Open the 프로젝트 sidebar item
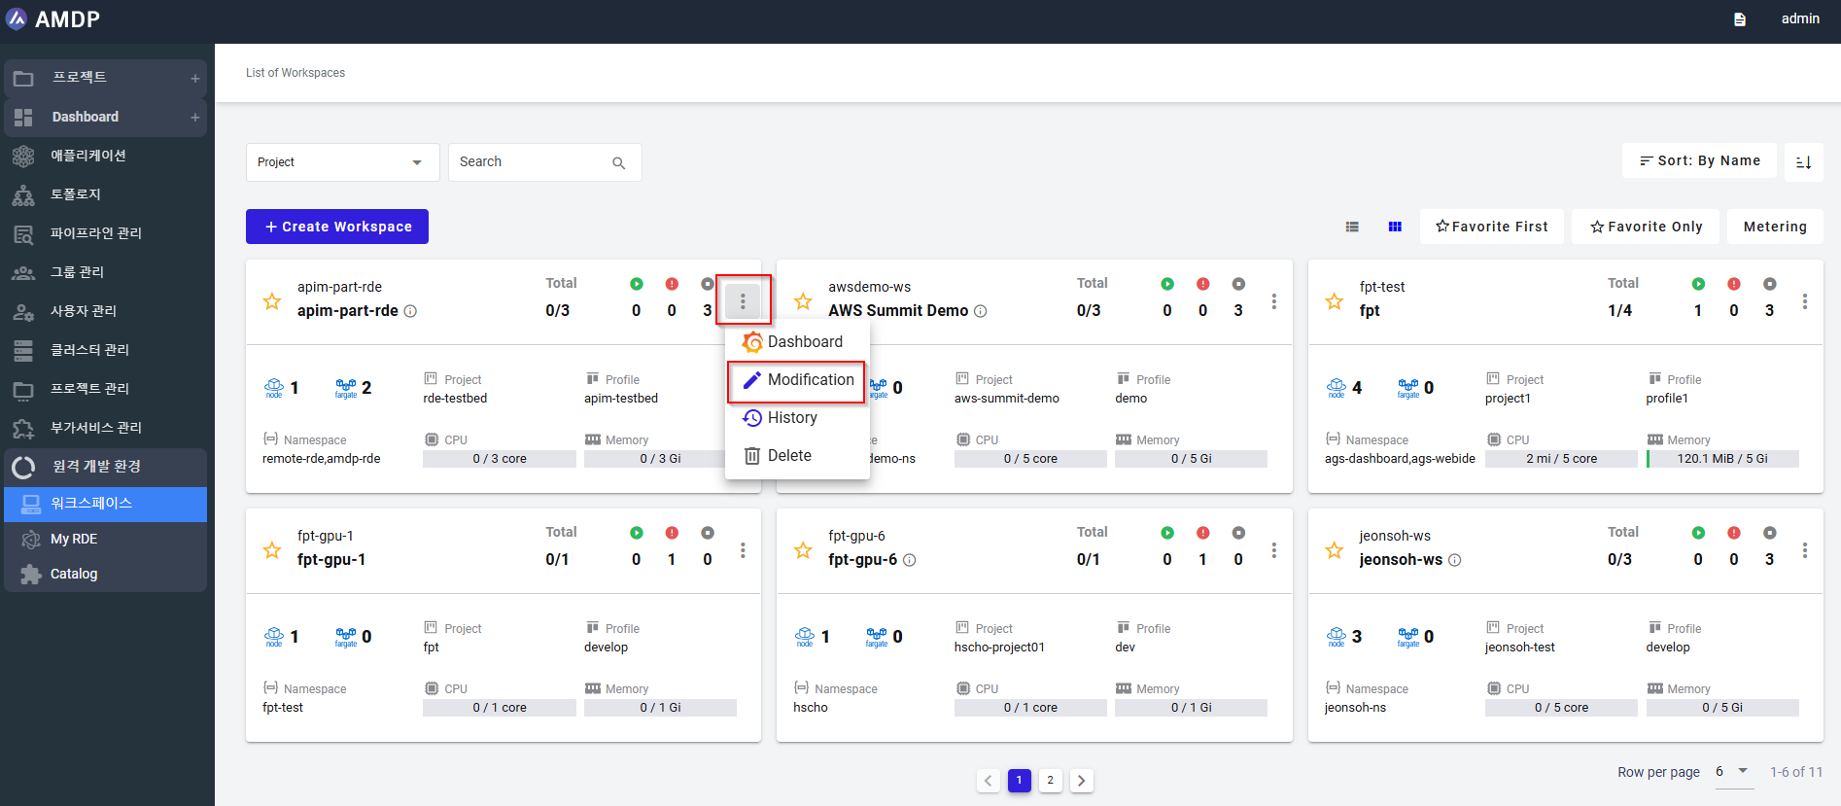The height and width of the screenshot is (806, 1841). pyautogui.click(x=105, y=78)
